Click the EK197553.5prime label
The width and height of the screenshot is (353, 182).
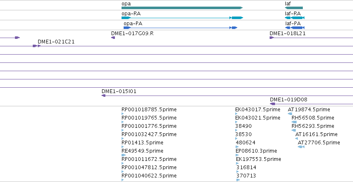(x=259, y=159)
